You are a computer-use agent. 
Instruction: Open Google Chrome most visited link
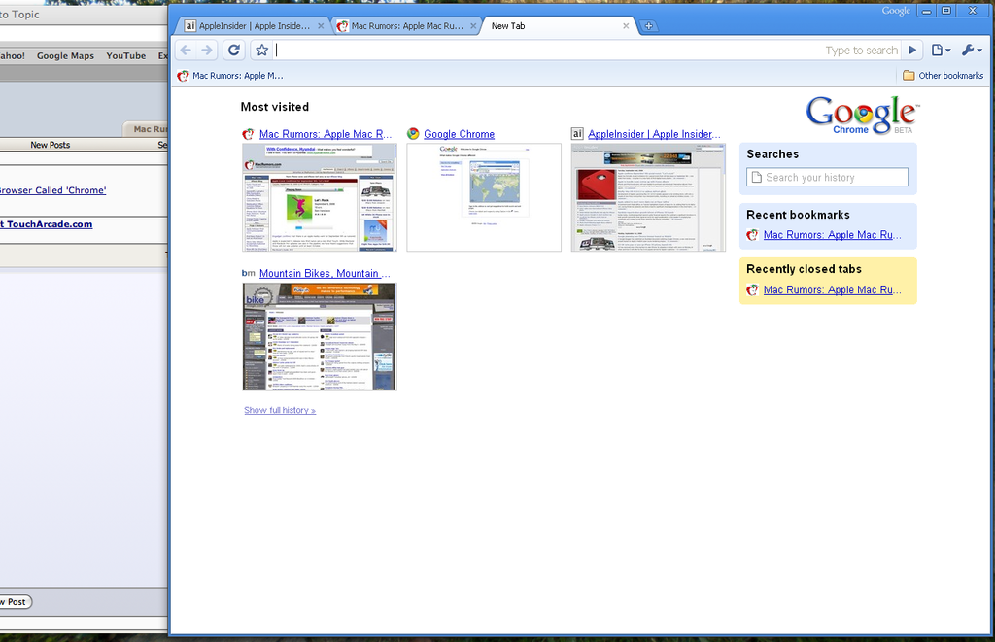click(459, 134)
